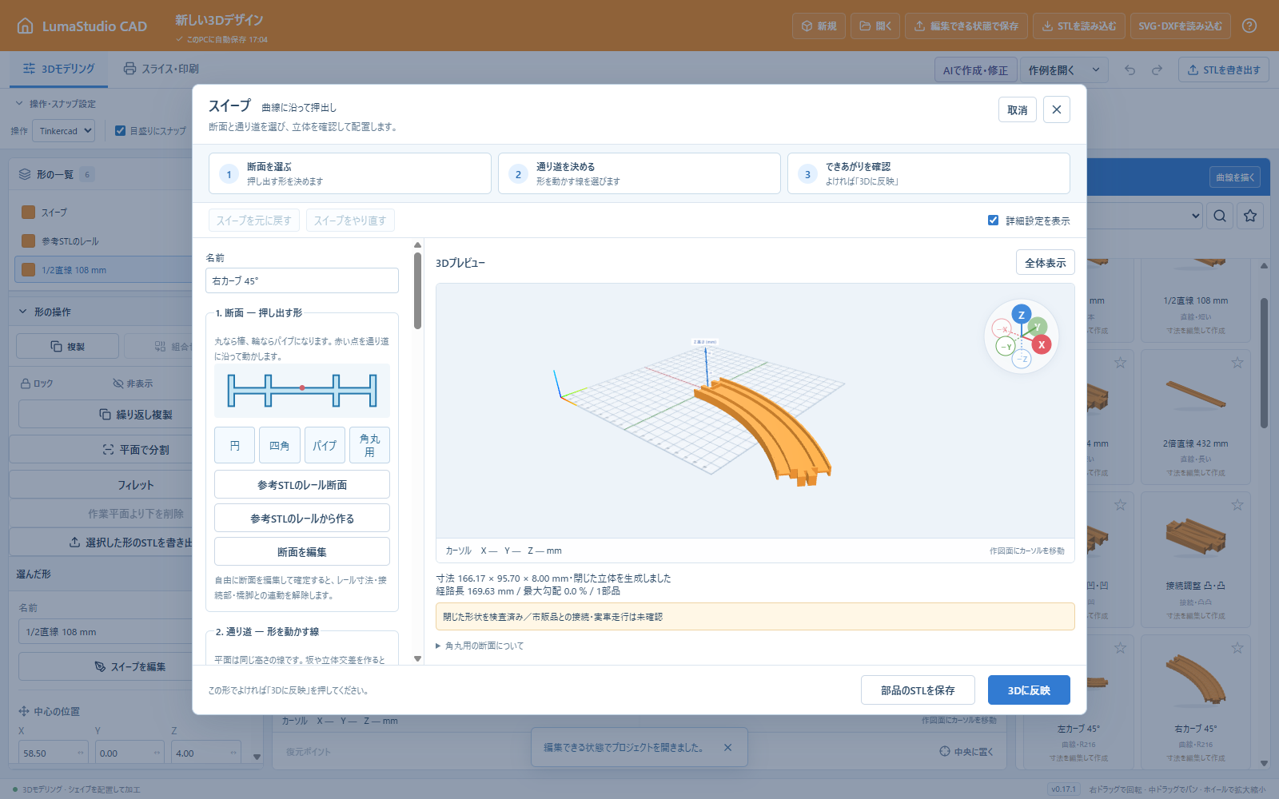This screenshot has width=1279, height=799.
Task: Click the help question mark icon
Action: (1249, 26)
